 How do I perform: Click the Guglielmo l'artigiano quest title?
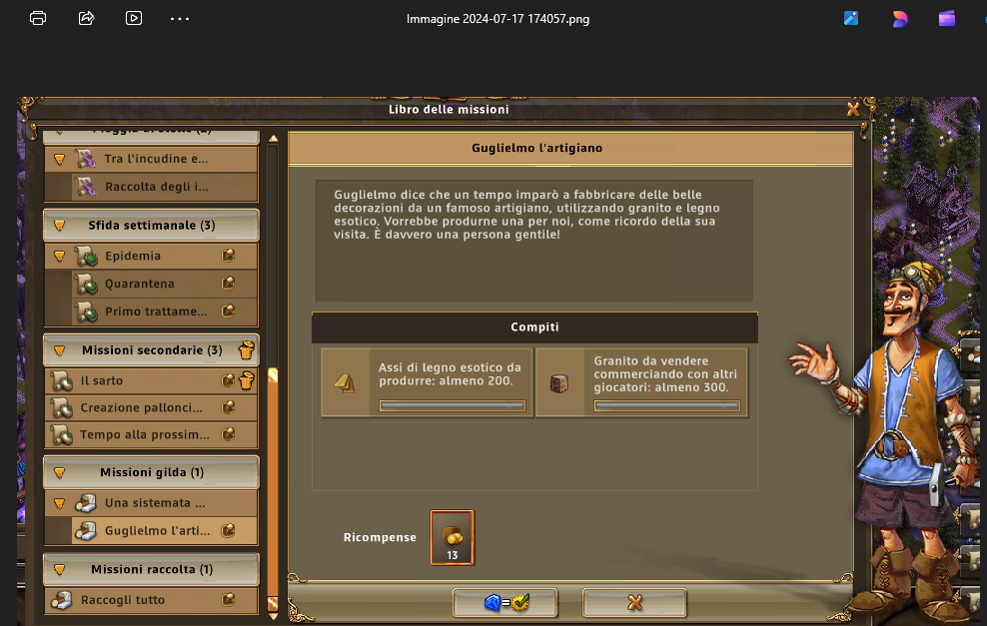(536, 148)
